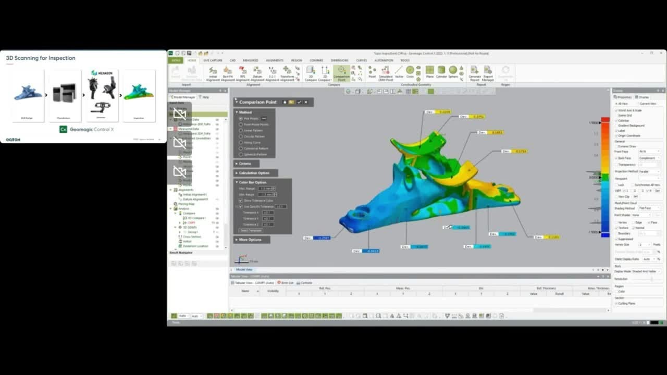Start the 2D Compare tool
This screenshot has width=667, height=375.
pyautogui.click(x=325, y=73)
